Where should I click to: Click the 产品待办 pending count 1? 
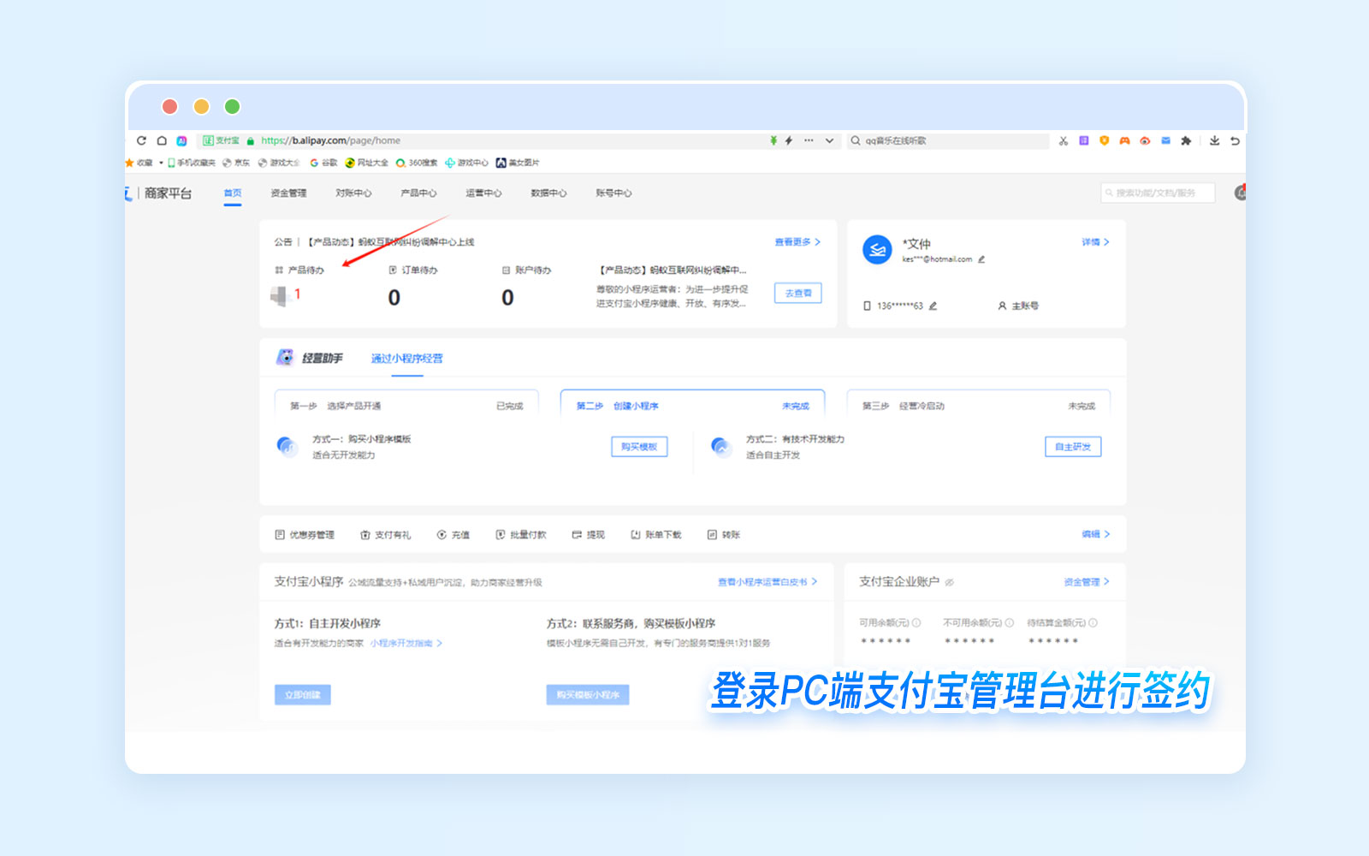pos(297,294)
